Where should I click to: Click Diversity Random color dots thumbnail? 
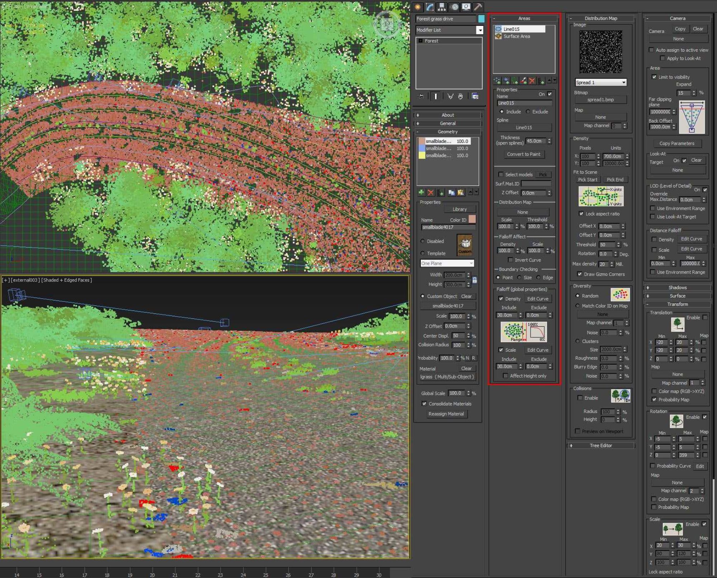tap(620, 295)
